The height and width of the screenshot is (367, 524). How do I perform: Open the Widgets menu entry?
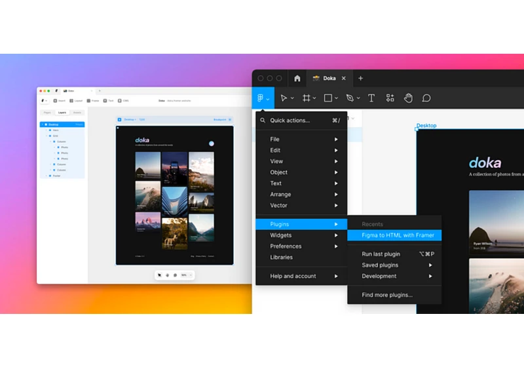click(x=301, y=235)
